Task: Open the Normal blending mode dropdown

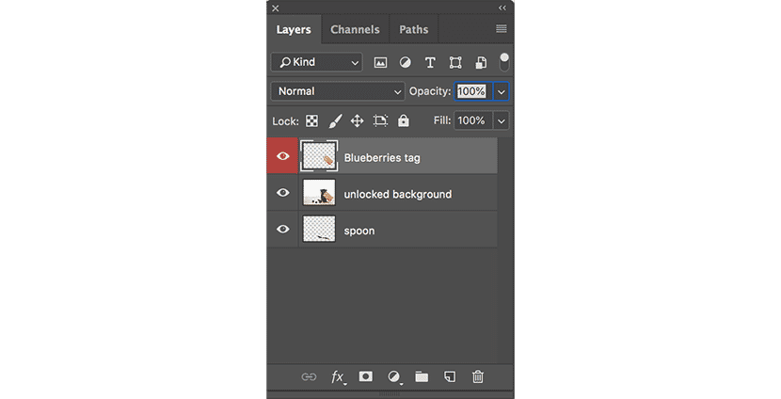Action: (338, 91)
